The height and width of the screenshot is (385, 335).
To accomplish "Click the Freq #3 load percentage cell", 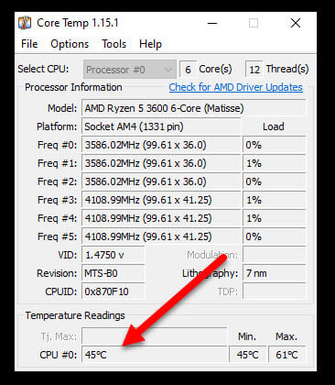I will click(274, 200).
